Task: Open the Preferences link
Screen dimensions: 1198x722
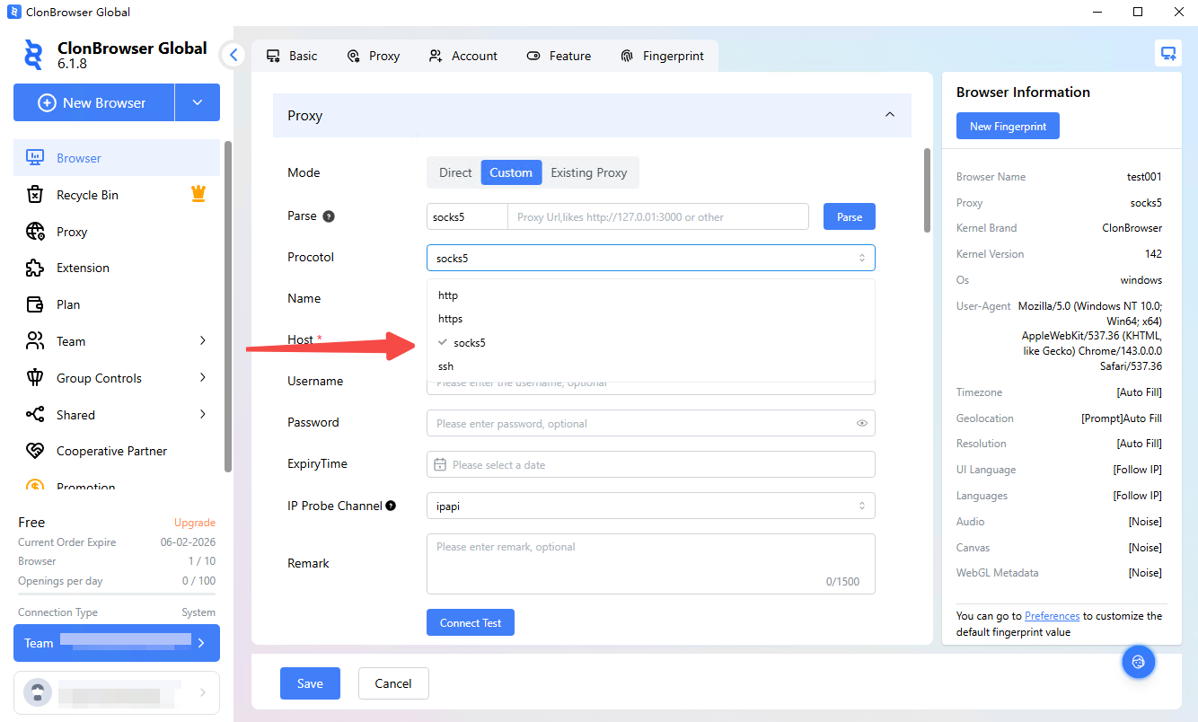Action: (1052, 616)
